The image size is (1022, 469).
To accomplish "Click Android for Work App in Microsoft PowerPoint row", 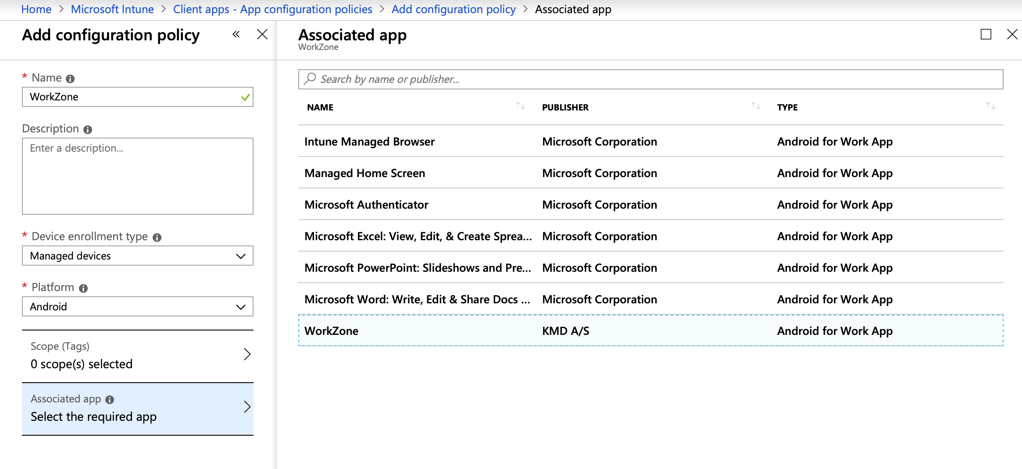I will point(835,268).
